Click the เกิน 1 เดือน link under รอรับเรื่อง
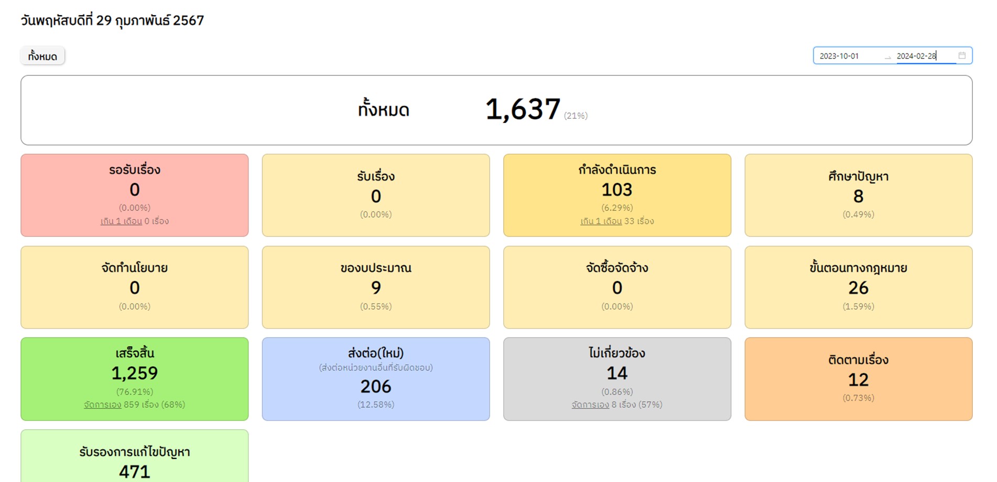Image resolution: width=997 pixels, height=482 pixels. (121, 221)
